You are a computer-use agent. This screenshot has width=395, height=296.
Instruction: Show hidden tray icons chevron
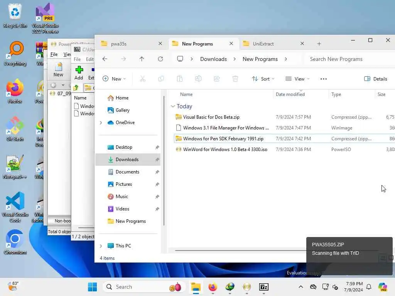[301, 287]
